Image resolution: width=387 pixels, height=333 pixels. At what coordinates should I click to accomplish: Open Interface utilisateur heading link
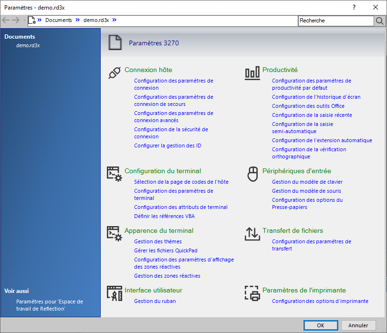(153, 290)
